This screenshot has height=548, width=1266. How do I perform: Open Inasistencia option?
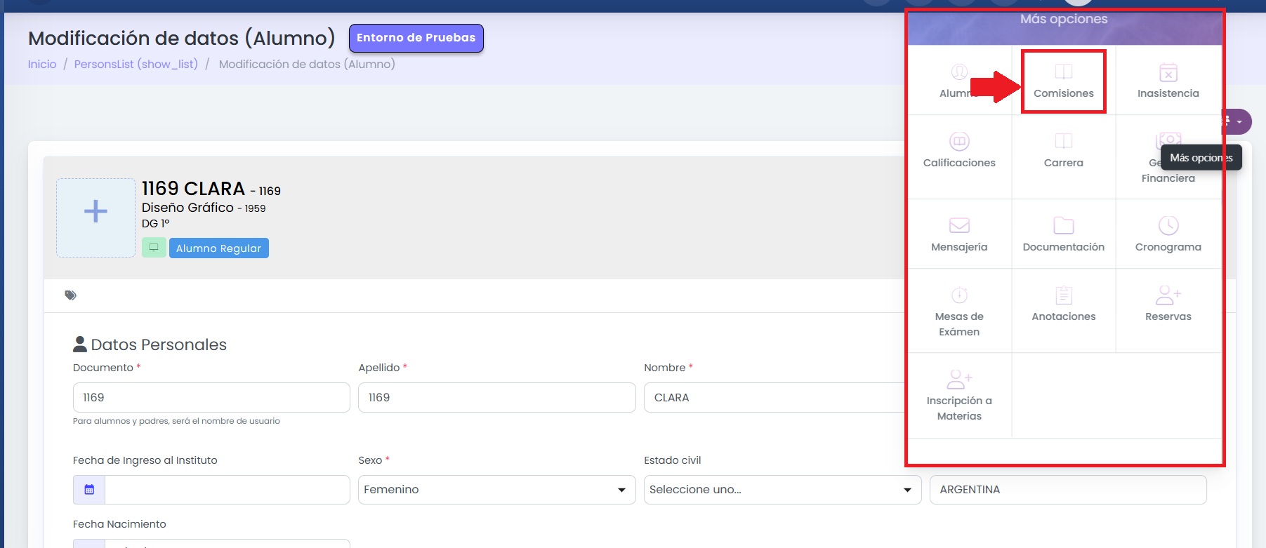click(x=1168, y=81)
